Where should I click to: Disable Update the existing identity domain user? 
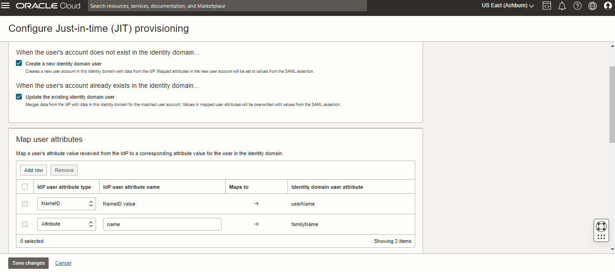19,96
